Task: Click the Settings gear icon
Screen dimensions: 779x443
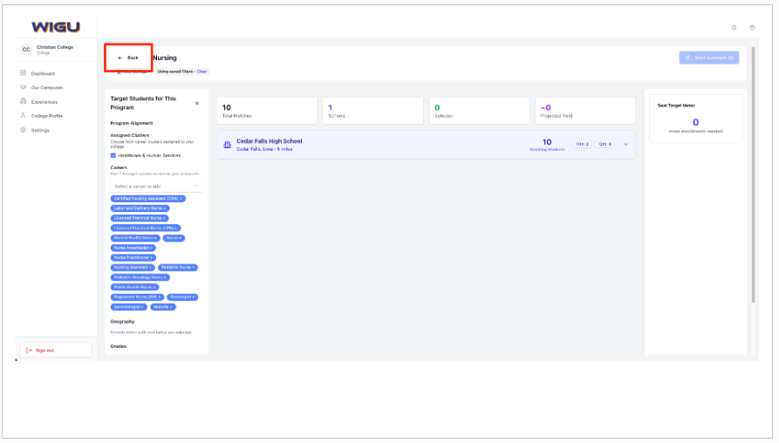Action: pyautogui.click(x=23, y=130)
